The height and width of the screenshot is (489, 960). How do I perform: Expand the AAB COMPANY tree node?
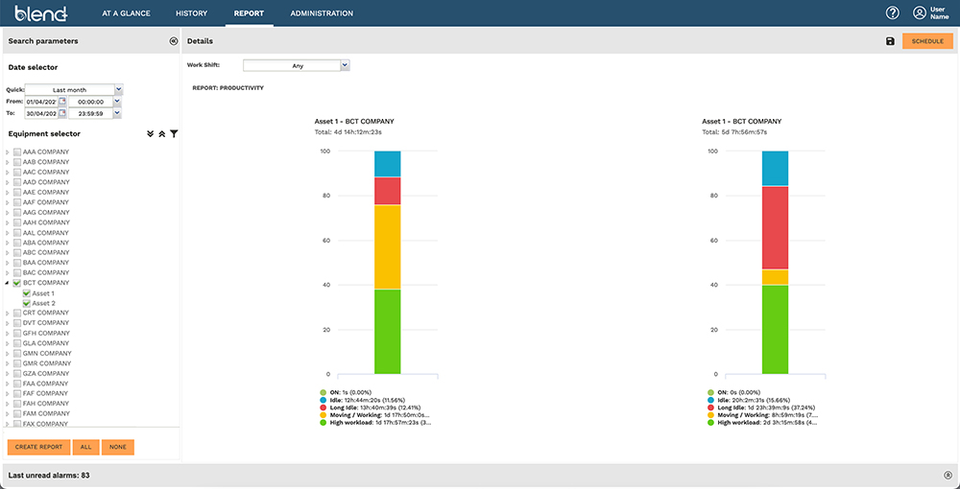[x=8, y=162]
